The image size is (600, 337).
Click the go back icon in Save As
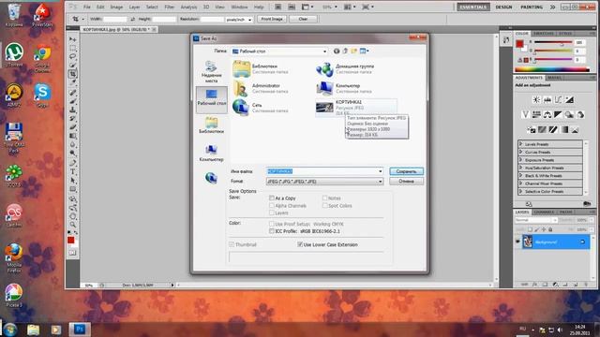[337, 51]
